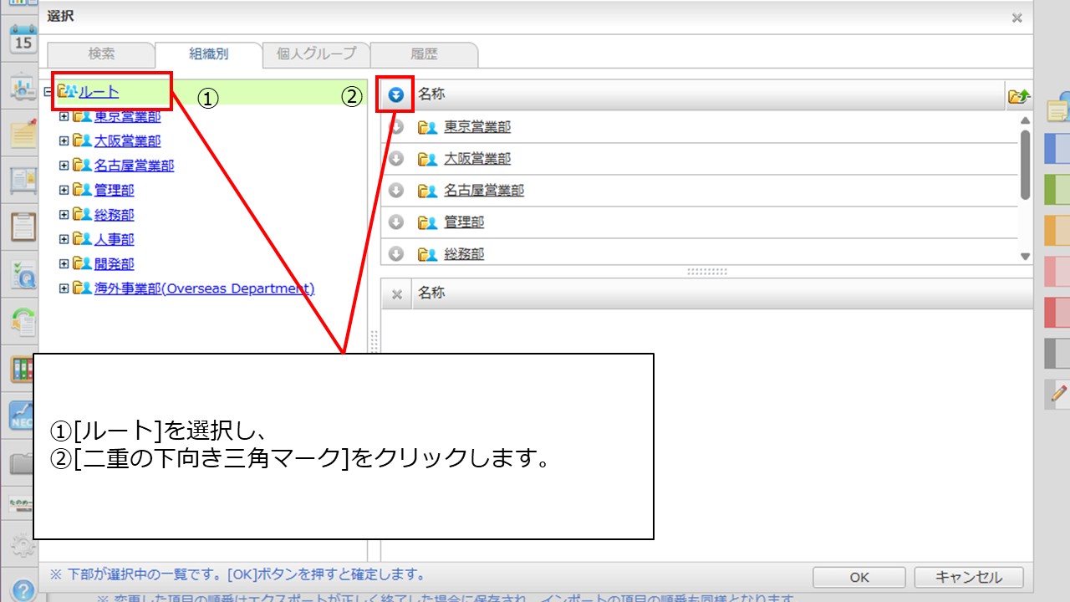Open the colored binders icon

[22, 370]
